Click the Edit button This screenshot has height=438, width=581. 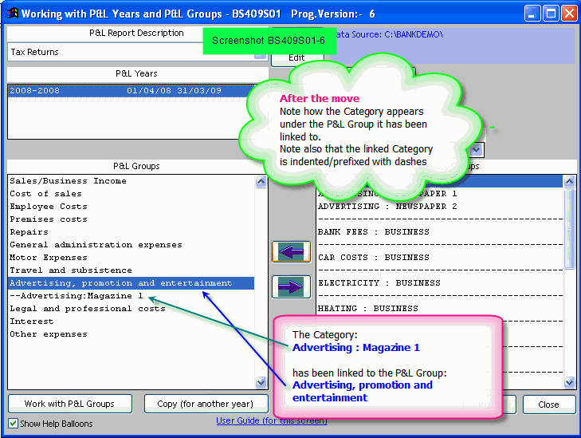pyautogui.click(x=296, y=57)
